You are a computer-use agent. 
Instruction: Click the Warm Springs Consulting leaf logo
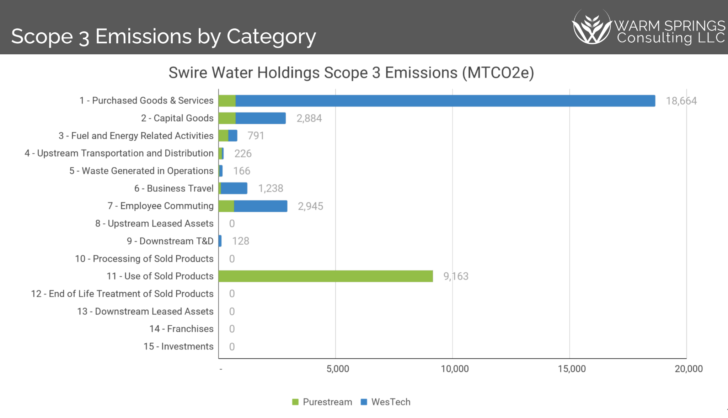click(x=592, y=27)
